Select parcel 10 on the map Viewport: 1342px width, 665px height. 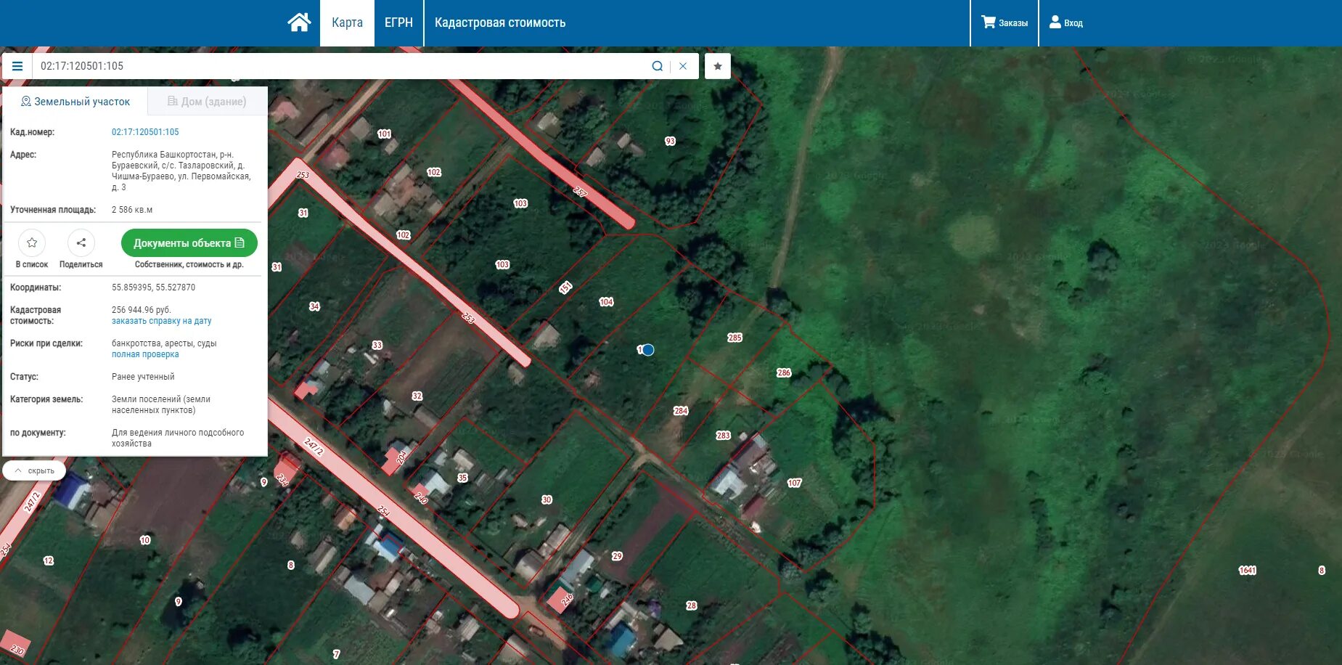[145, 540]
